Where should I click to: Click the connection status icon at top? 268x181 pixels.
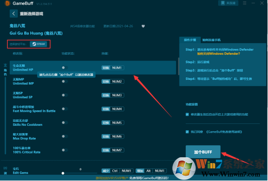click(228, 3)
